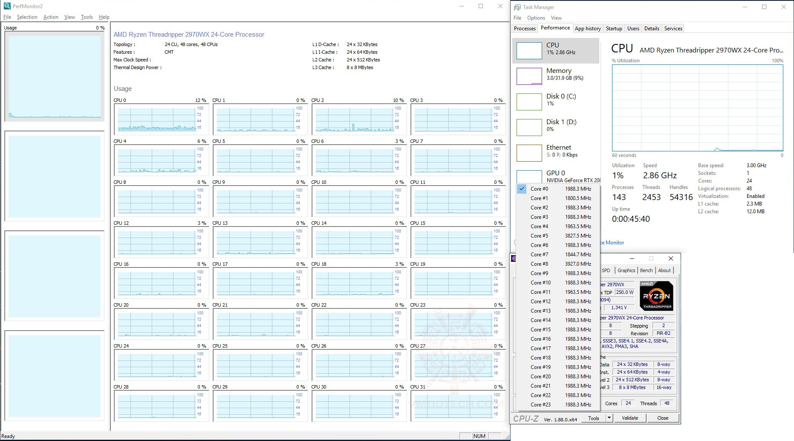Open PerfMonitor2 Action menu

(51, 17)
